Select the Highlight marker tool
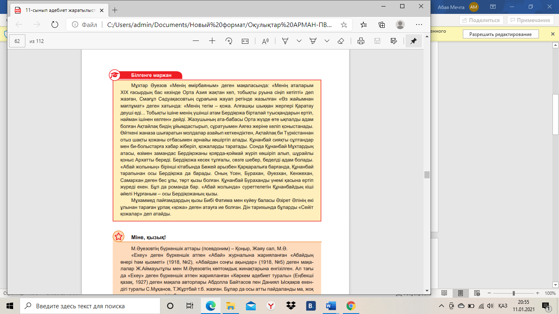 (x=313, y=41)
